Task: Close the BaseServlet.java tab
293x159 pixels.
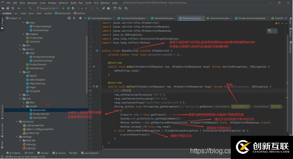Action: click(203, 18)
